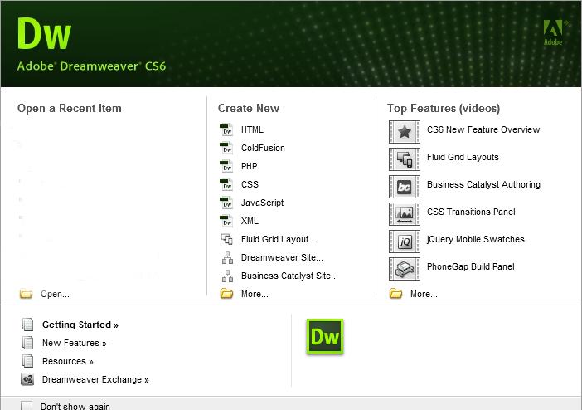Open jQuery Mobile Swatches video link
582x410 pixels.
[x=476, y=239]
